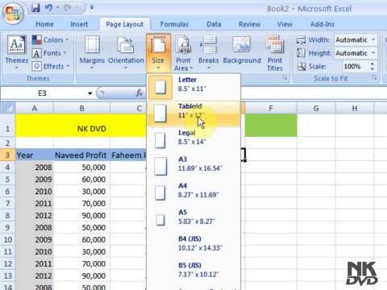The width and height of the screenshot is (387, 290).
Task: Choose A4 paper size
Action: [x=193, y=193]
